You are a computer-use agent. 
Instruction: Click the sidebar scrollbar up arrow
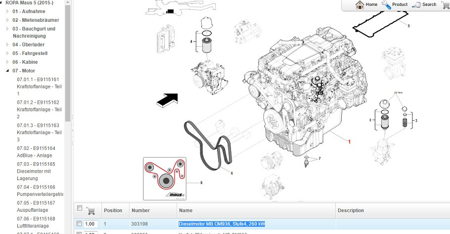pyautogui.click(x=67, y=2)
